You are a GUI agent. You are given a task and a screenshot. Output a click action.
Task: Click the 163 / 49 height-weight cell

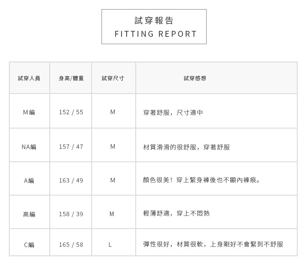coord(71,181)
